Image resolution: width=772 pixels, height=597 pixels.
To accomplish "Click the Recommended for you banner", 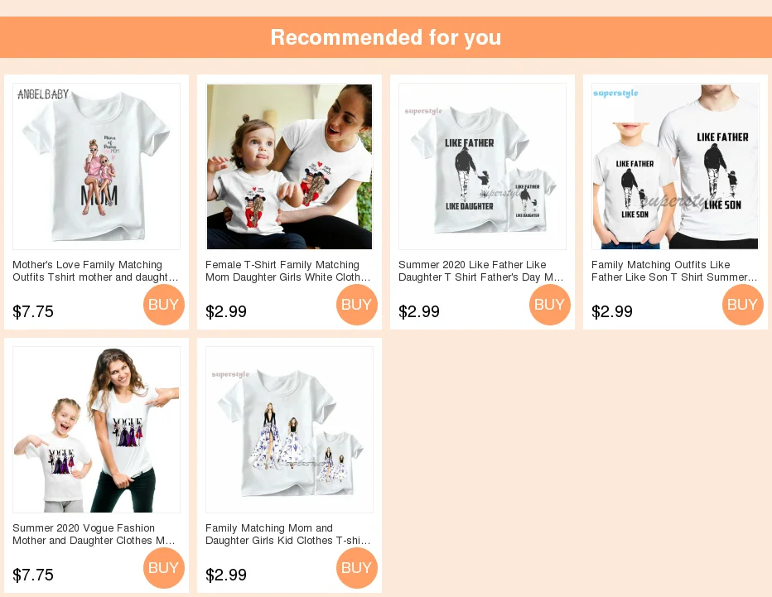I will [386, 37].
